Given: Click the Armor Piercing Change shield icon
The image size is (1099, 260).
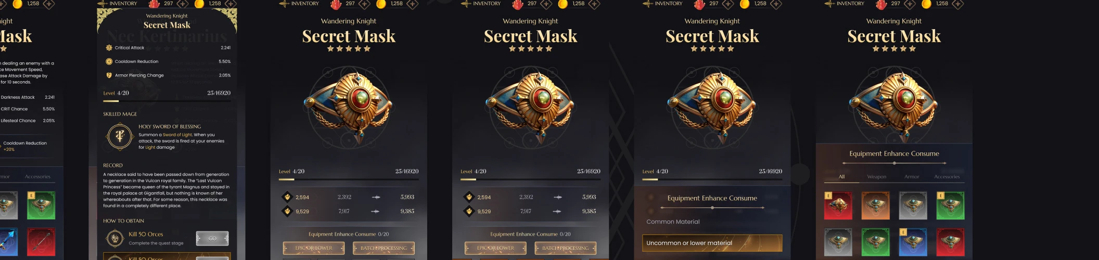Looking at the screenshot, I should (x=109, y=75).
